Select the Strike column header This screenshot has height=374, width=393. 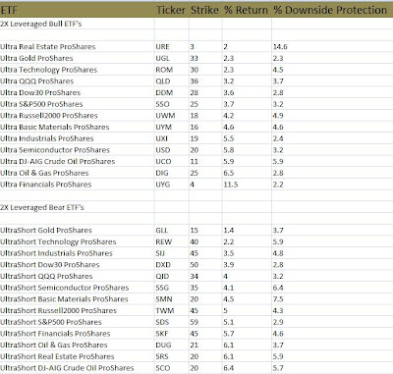(204, 10)
